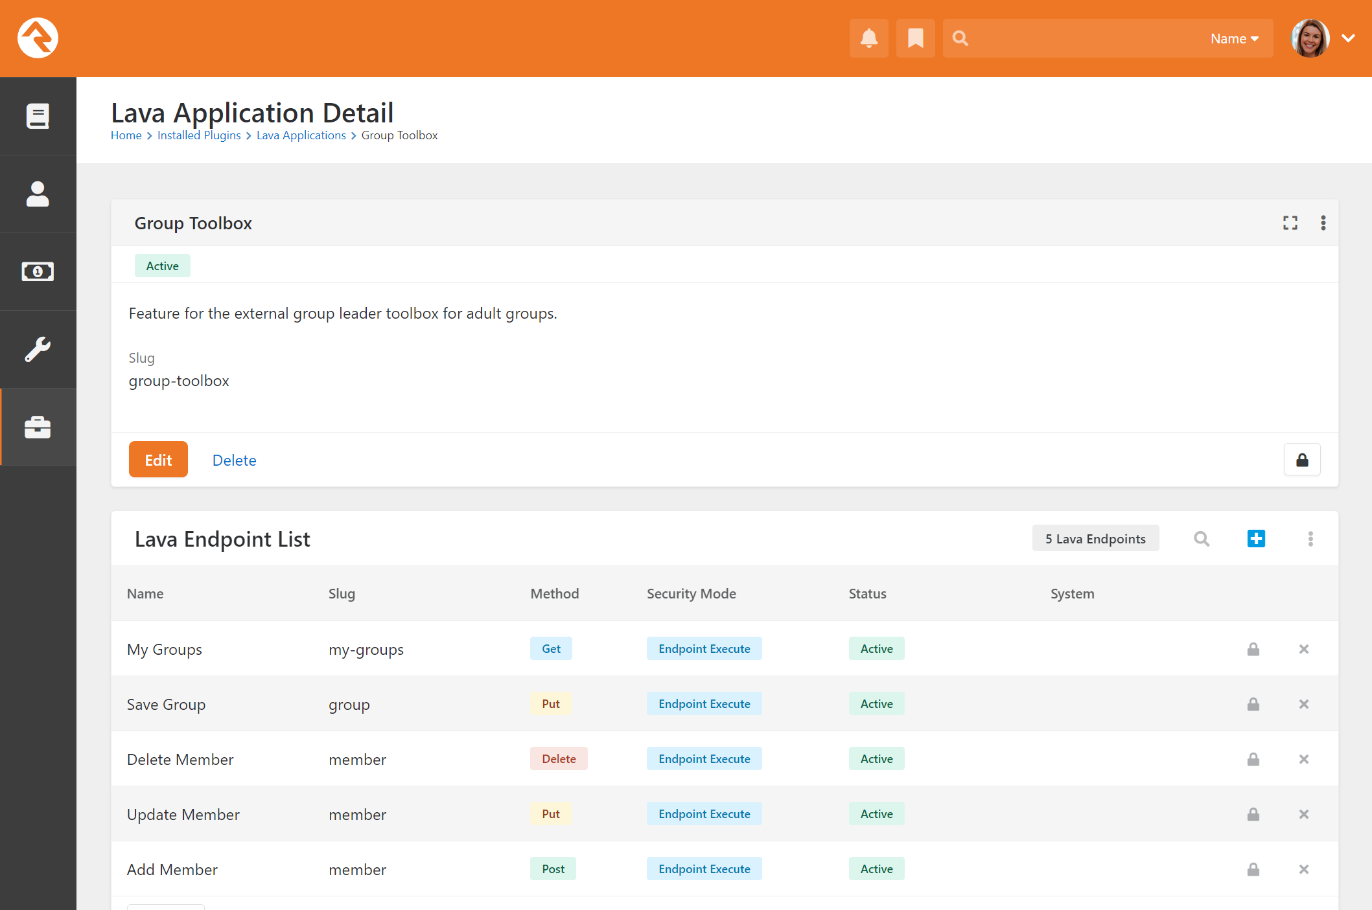The image size is (1372, 910).
Task: Click Endpoint Execute in My Groups row
Action: 704,648
